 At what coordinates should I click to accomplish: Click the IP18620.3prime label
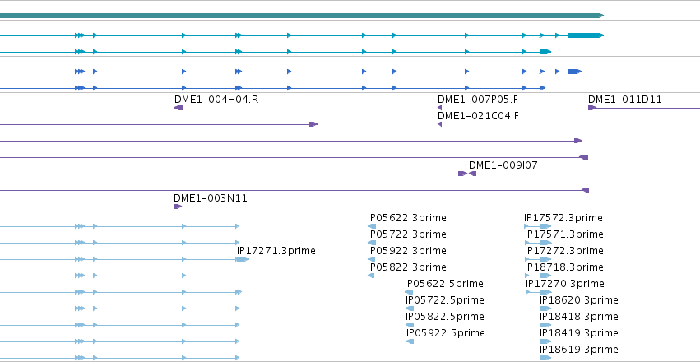578,300
